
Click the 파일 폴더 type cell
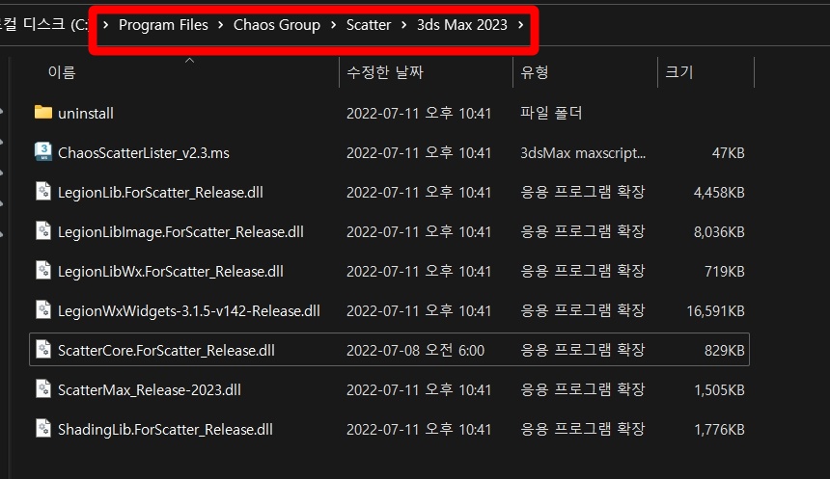[x=551, y=113]
